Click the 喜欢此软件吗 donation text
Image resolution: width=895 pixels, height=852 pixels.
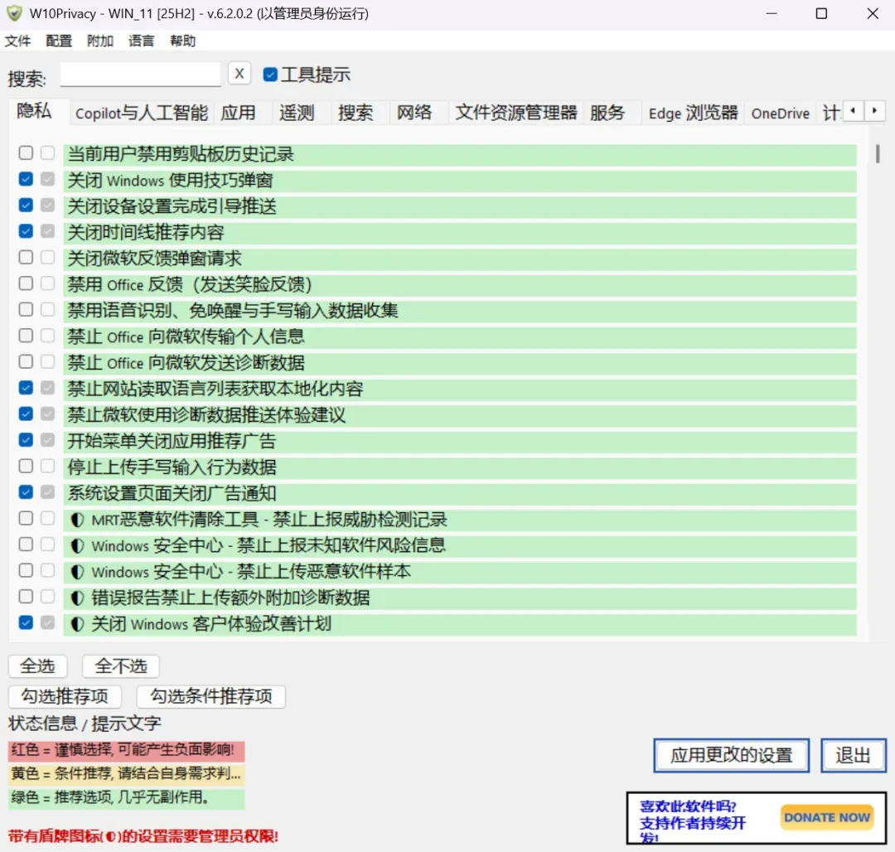[692, 822]
